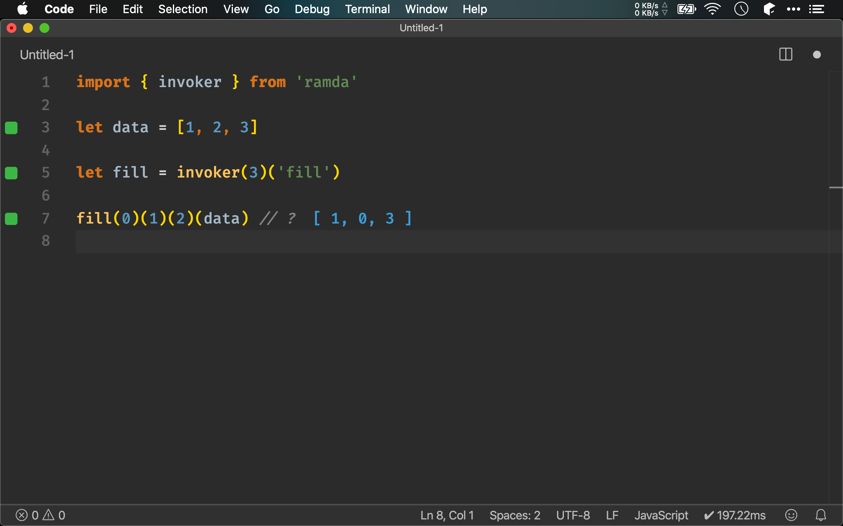This screenshot has width=843, height=526.
Task: Open the Selection menu
Action: tap(183, 9)
